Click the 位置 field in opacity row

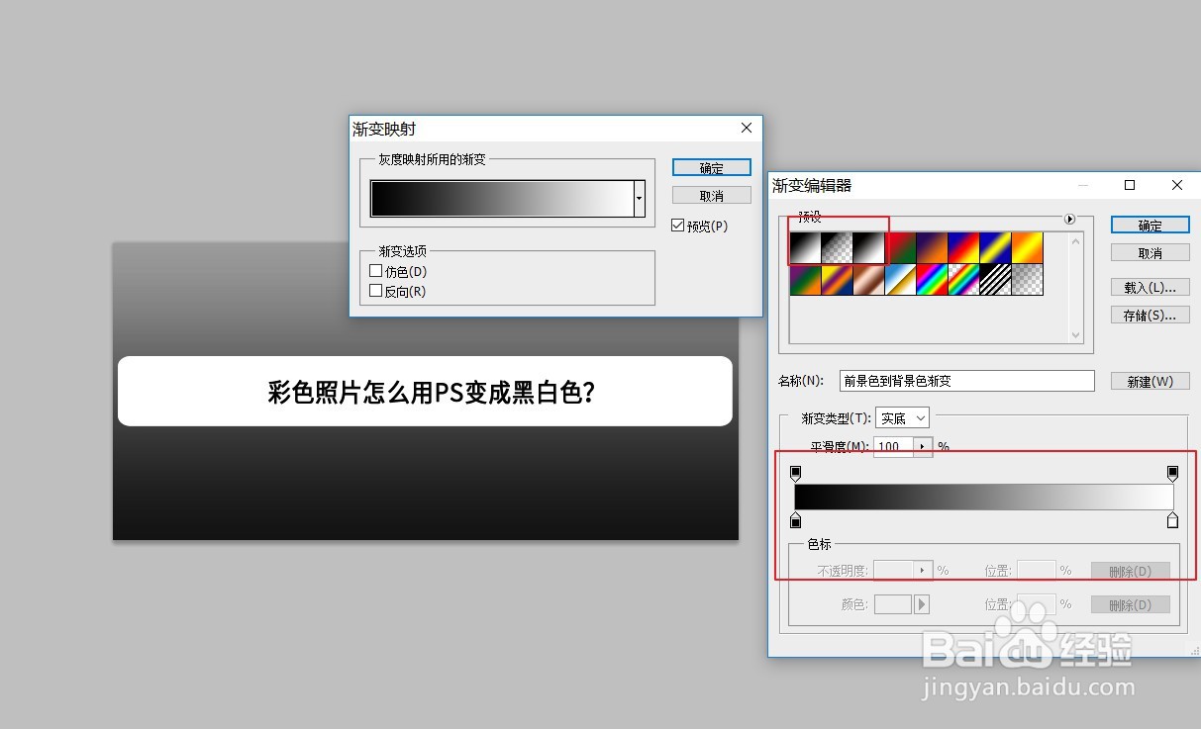[x=1037, y=570]
